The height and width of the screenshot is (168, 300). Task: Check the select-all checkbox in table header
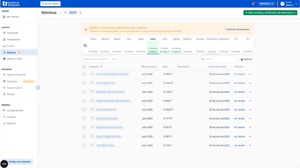[85, 66]
